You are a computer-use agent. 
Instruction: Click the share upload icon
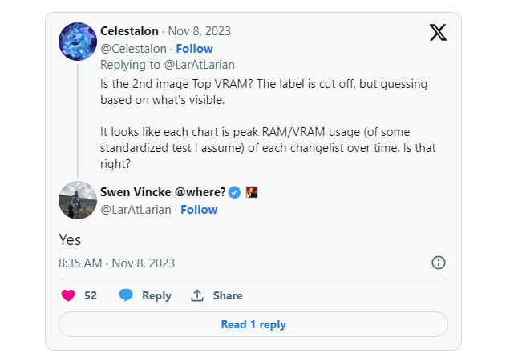click(197, 295)
